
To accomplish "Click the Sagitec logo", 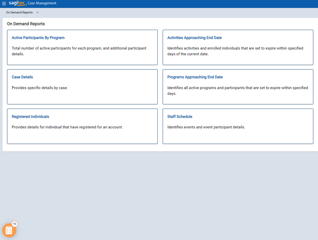I will pos(17,3).
